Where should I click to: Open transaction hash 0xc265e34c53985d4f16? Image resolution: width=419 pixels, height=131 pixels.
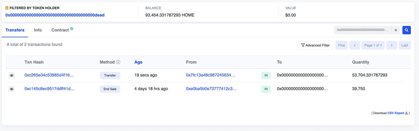[x=49, y=75]
